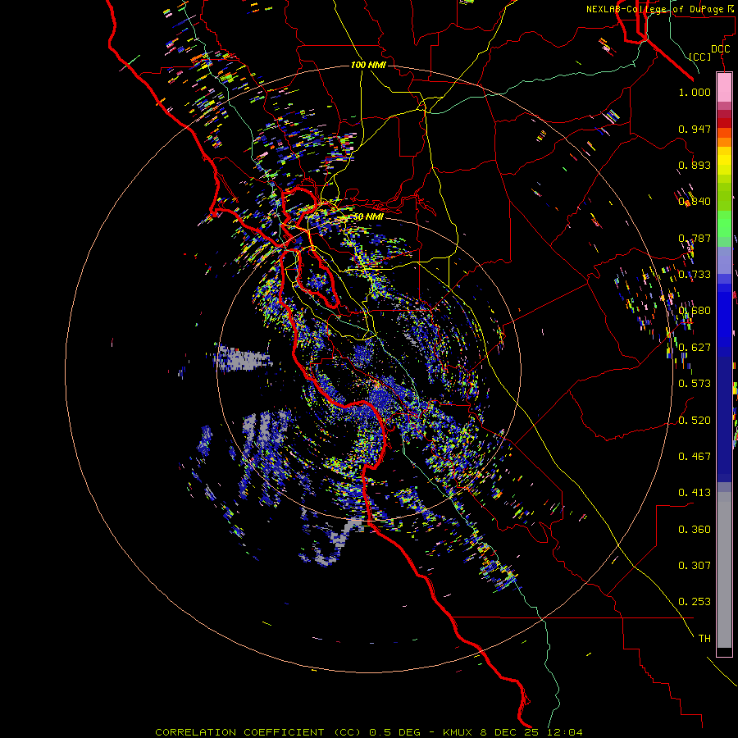Viewport: 738px width, 738px height.
Task: Click the 100 NMI range ring label
Action: (368, 65)
